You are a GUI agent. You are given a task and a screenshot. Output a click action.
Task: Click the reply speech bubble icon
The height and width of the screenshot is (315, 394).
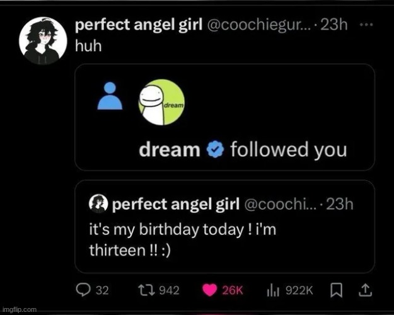click(x=83, y=290)
